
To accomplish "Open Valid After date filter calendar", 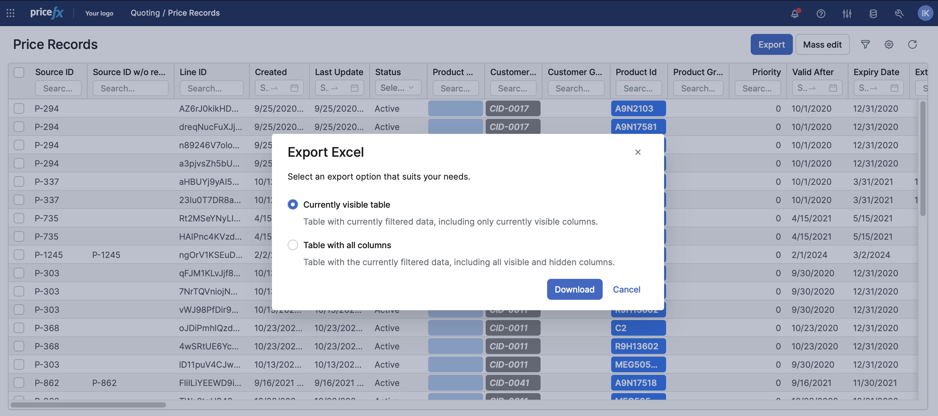I will 833,88.
